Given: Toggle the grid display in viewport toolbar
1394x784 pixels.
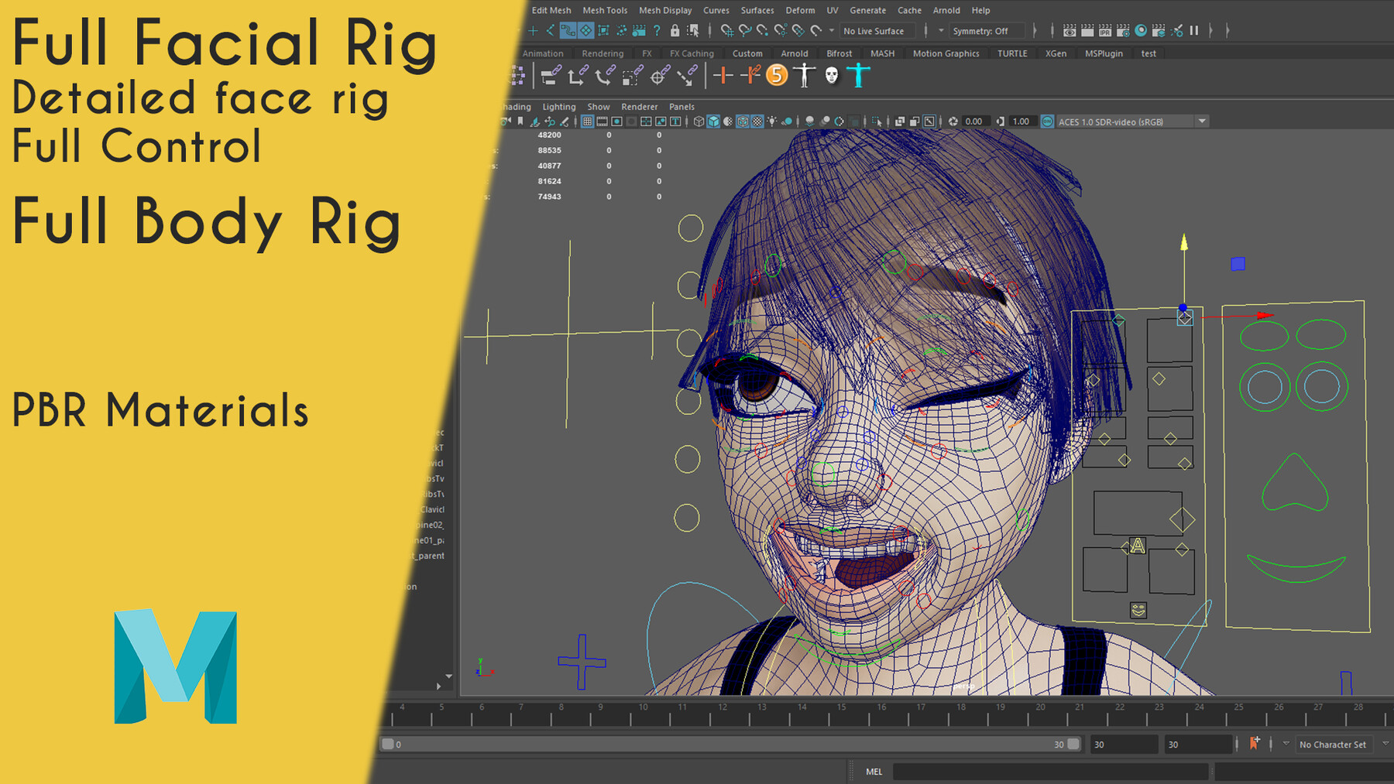Looking at the screenshot, I should pyautogui.click(x=586, y=122).
